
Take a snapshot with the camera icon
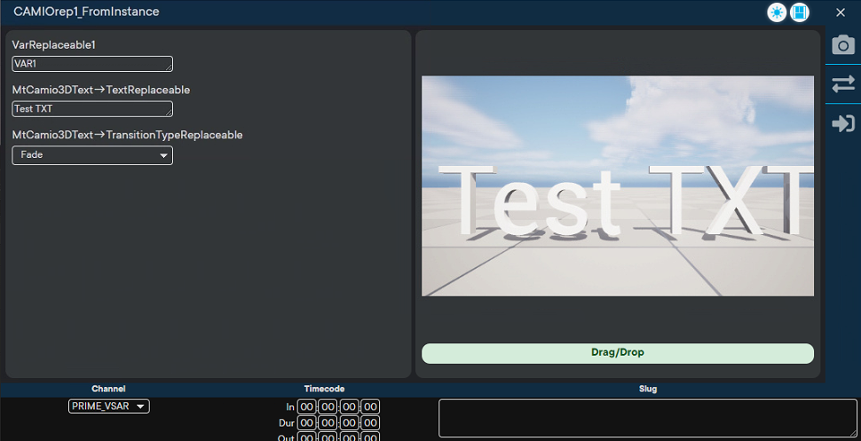(x=842, y=45)
